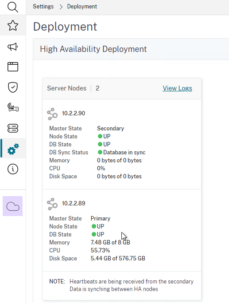Click the breadcrumb chevron separator

tap(61, 7)
